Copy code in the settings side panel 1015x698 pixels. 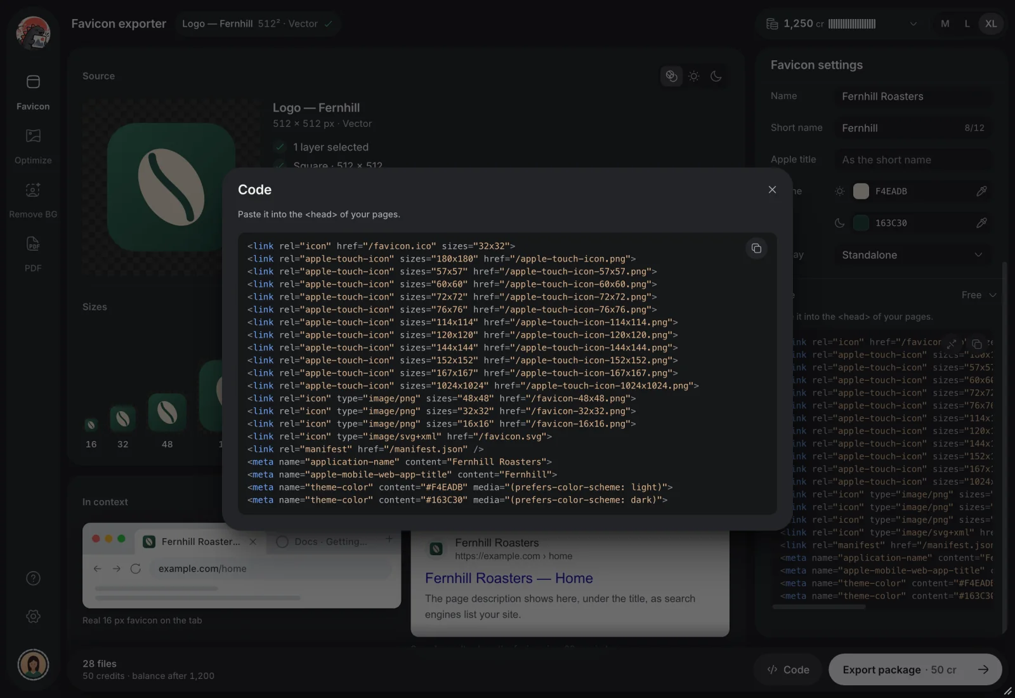coord(977,344)
